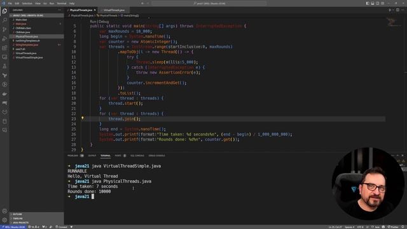Switch to the VirtualThreads.java editor tab
The width and height of the screenshot is (407, 229).
coord(114,10)
